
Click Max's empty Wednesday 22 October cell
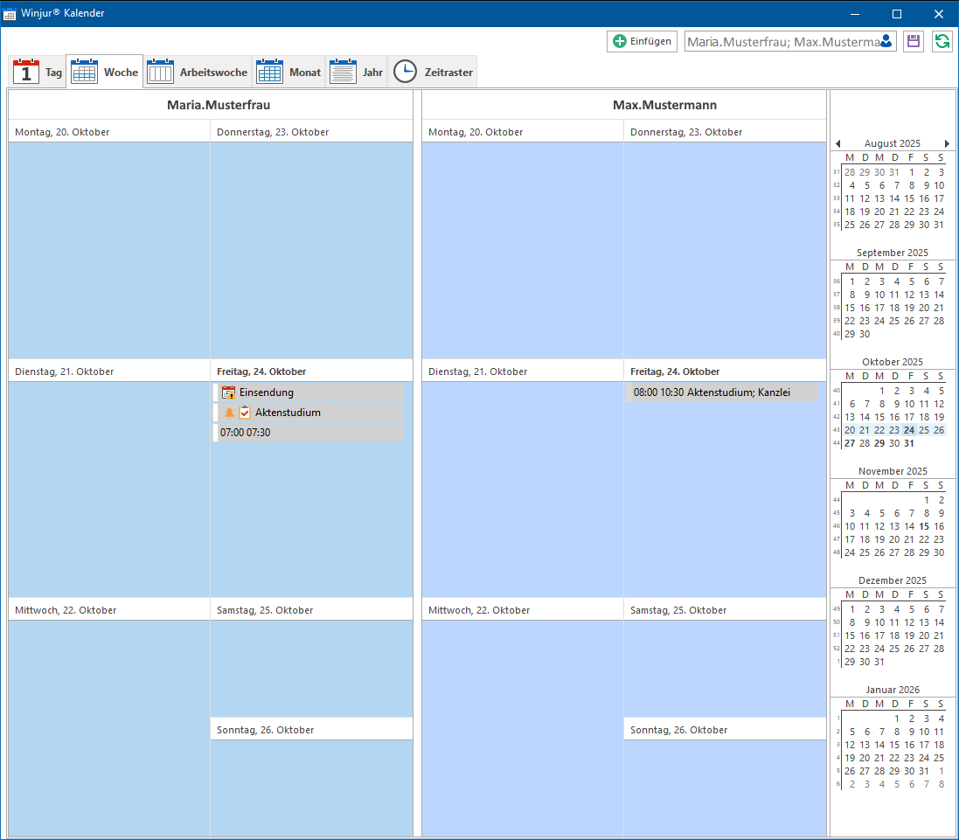tap(522, 727)
